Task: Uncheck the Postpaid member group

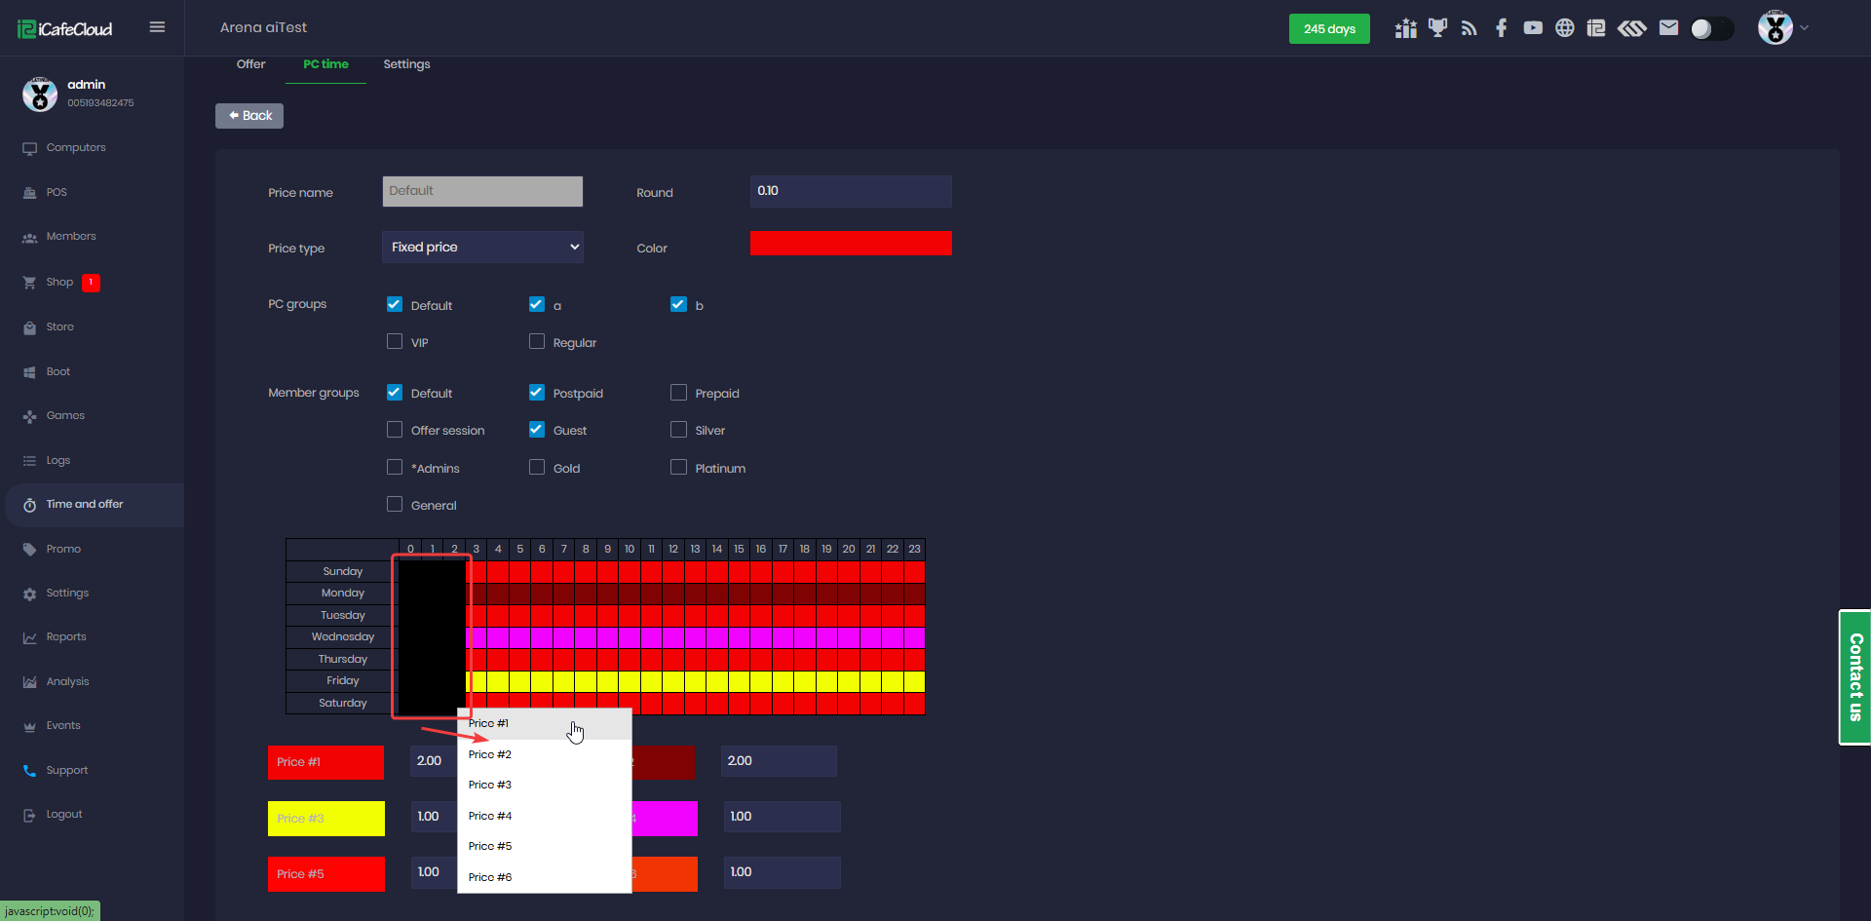Action: click(537, 393)
